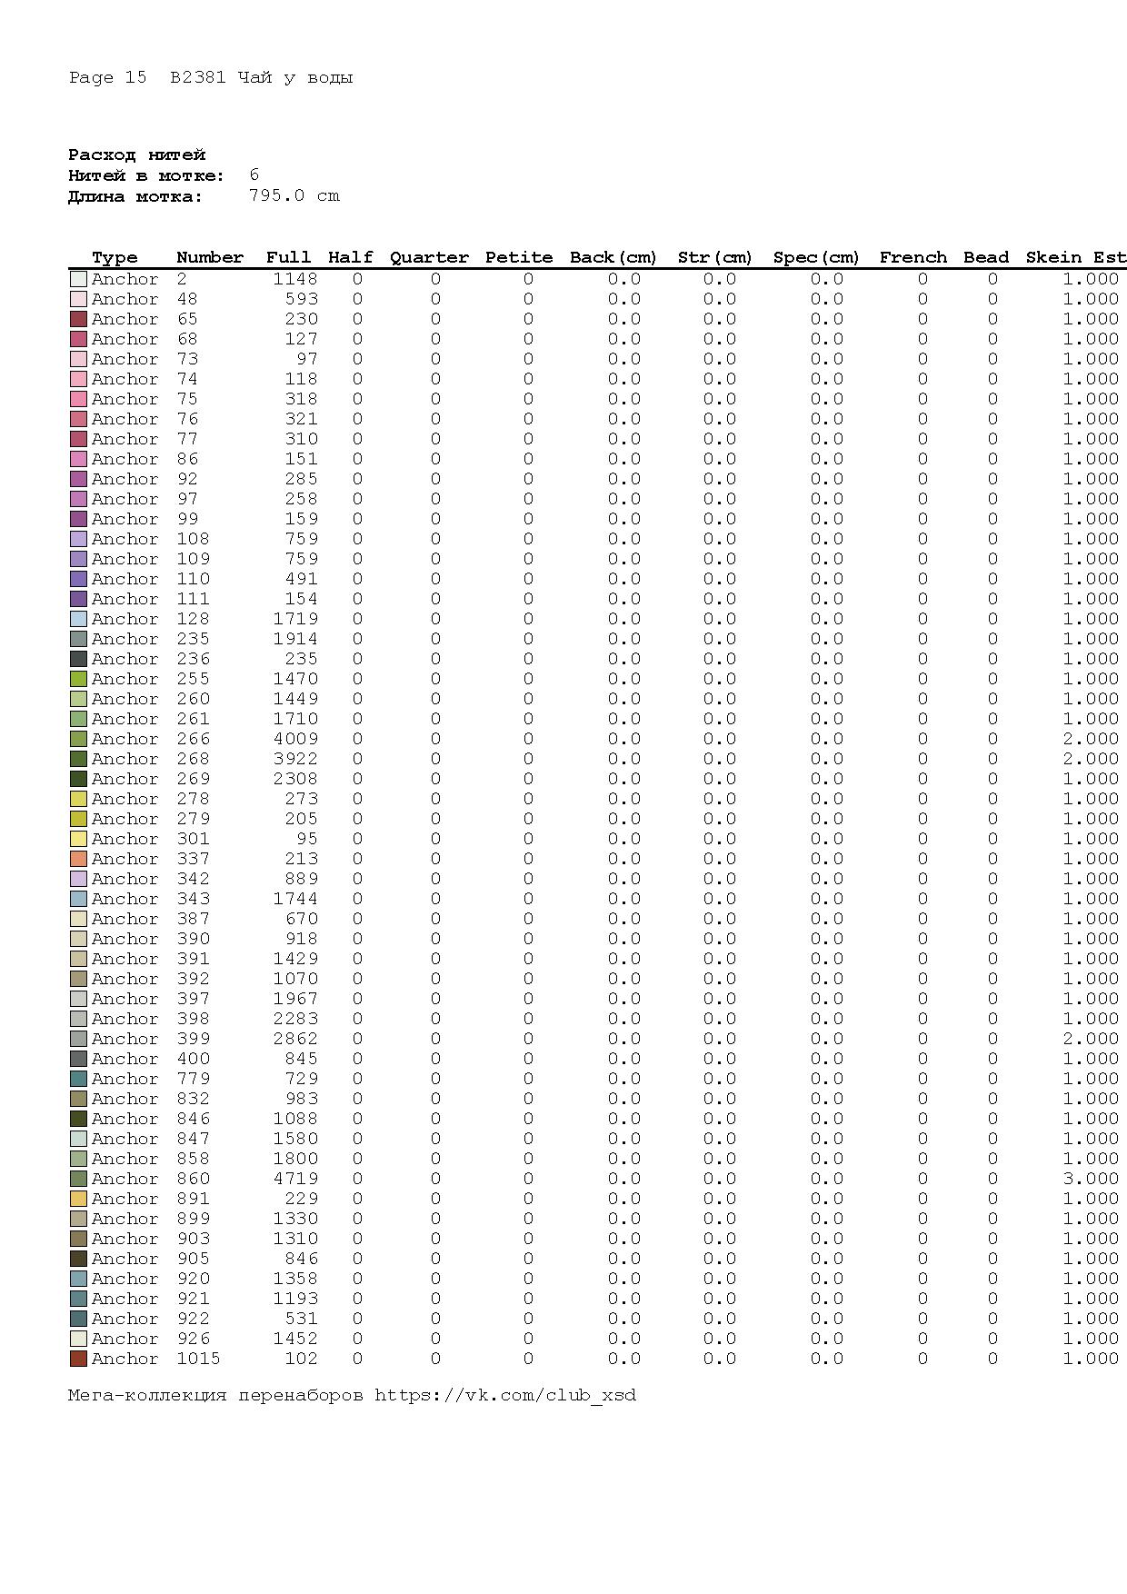Click the thread number 400

click(x=193, y=1059)
